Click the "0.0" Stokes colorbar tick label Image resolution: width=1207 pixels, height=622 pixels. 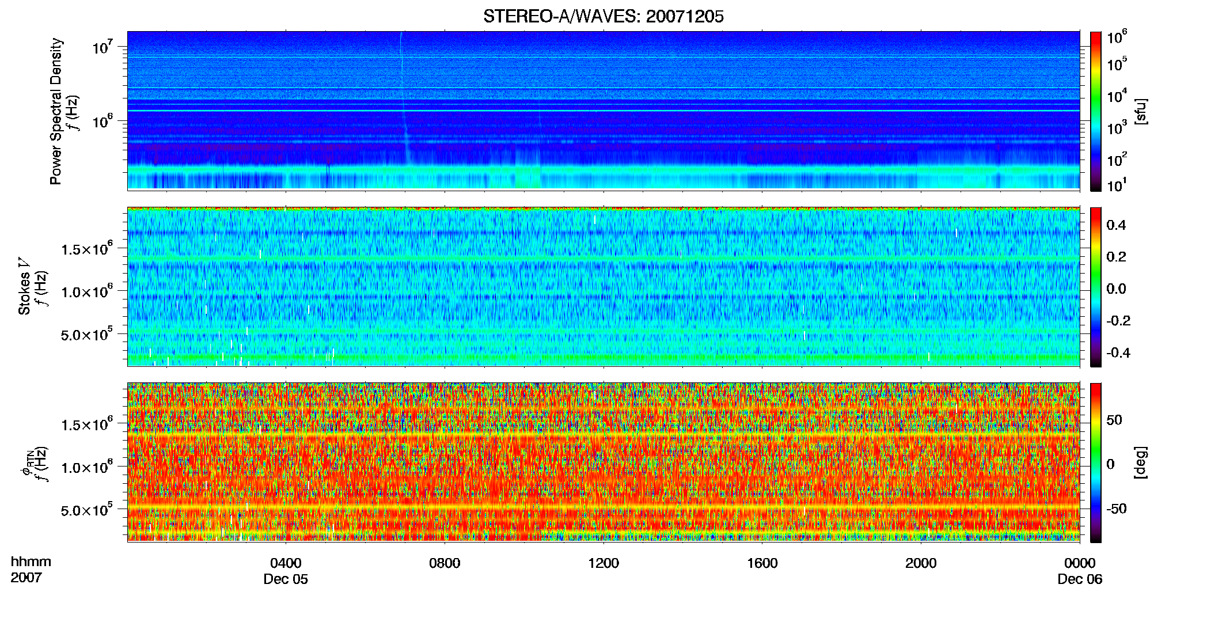coord(1116,289)
